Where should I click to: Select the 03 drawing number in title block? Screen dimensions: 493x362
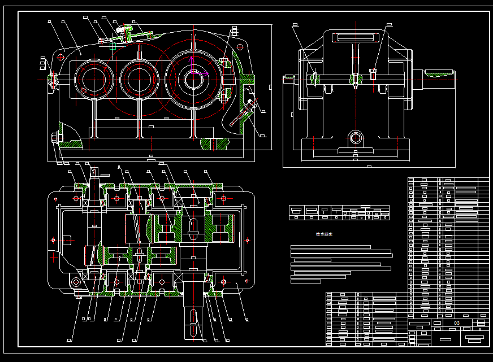[456, 323]
